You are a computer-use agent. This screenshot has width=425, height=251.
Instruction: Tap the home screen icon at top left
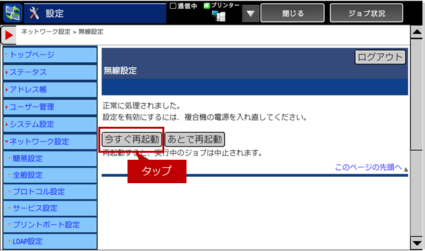click(x=13, y=13)
